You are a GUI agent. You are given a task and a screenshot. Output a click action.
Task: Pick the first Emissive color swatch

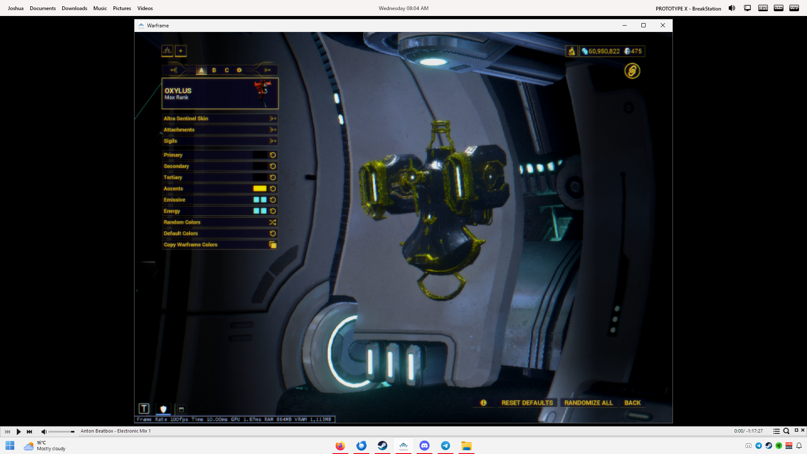pyautogui.click(x=256, y=200)
